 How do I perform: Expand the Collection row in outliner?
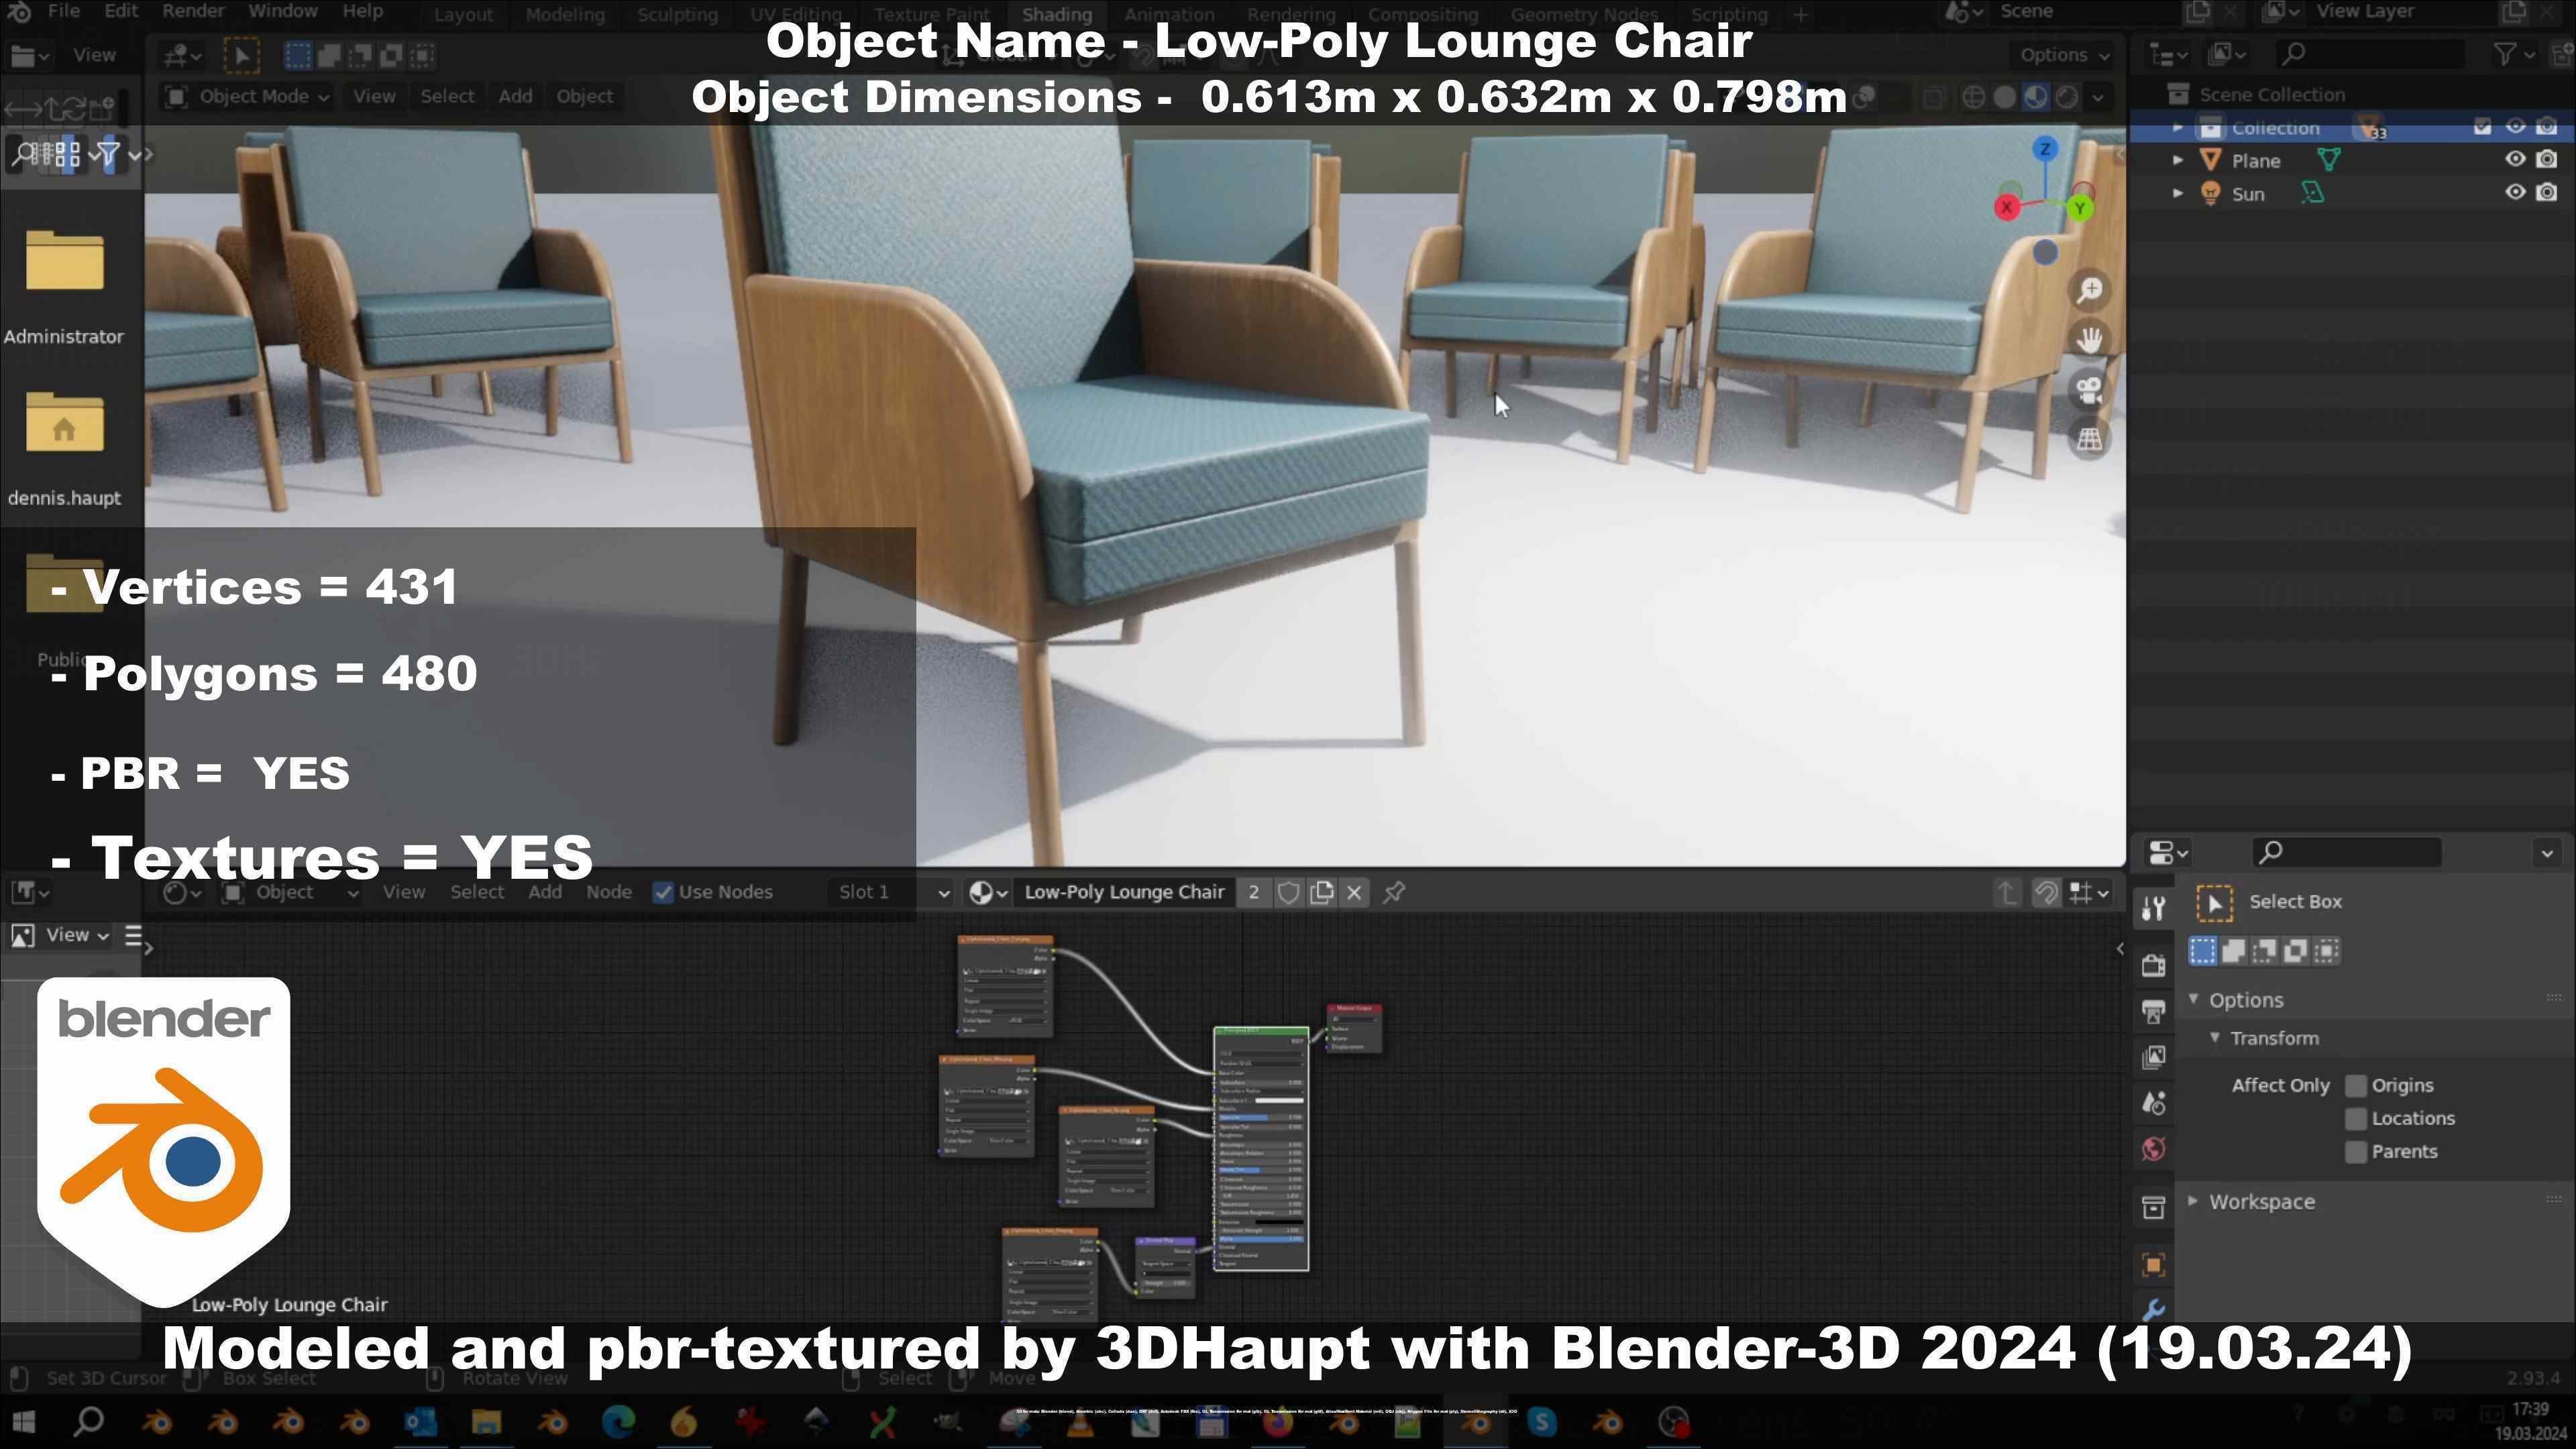[x=2177, y=128]
